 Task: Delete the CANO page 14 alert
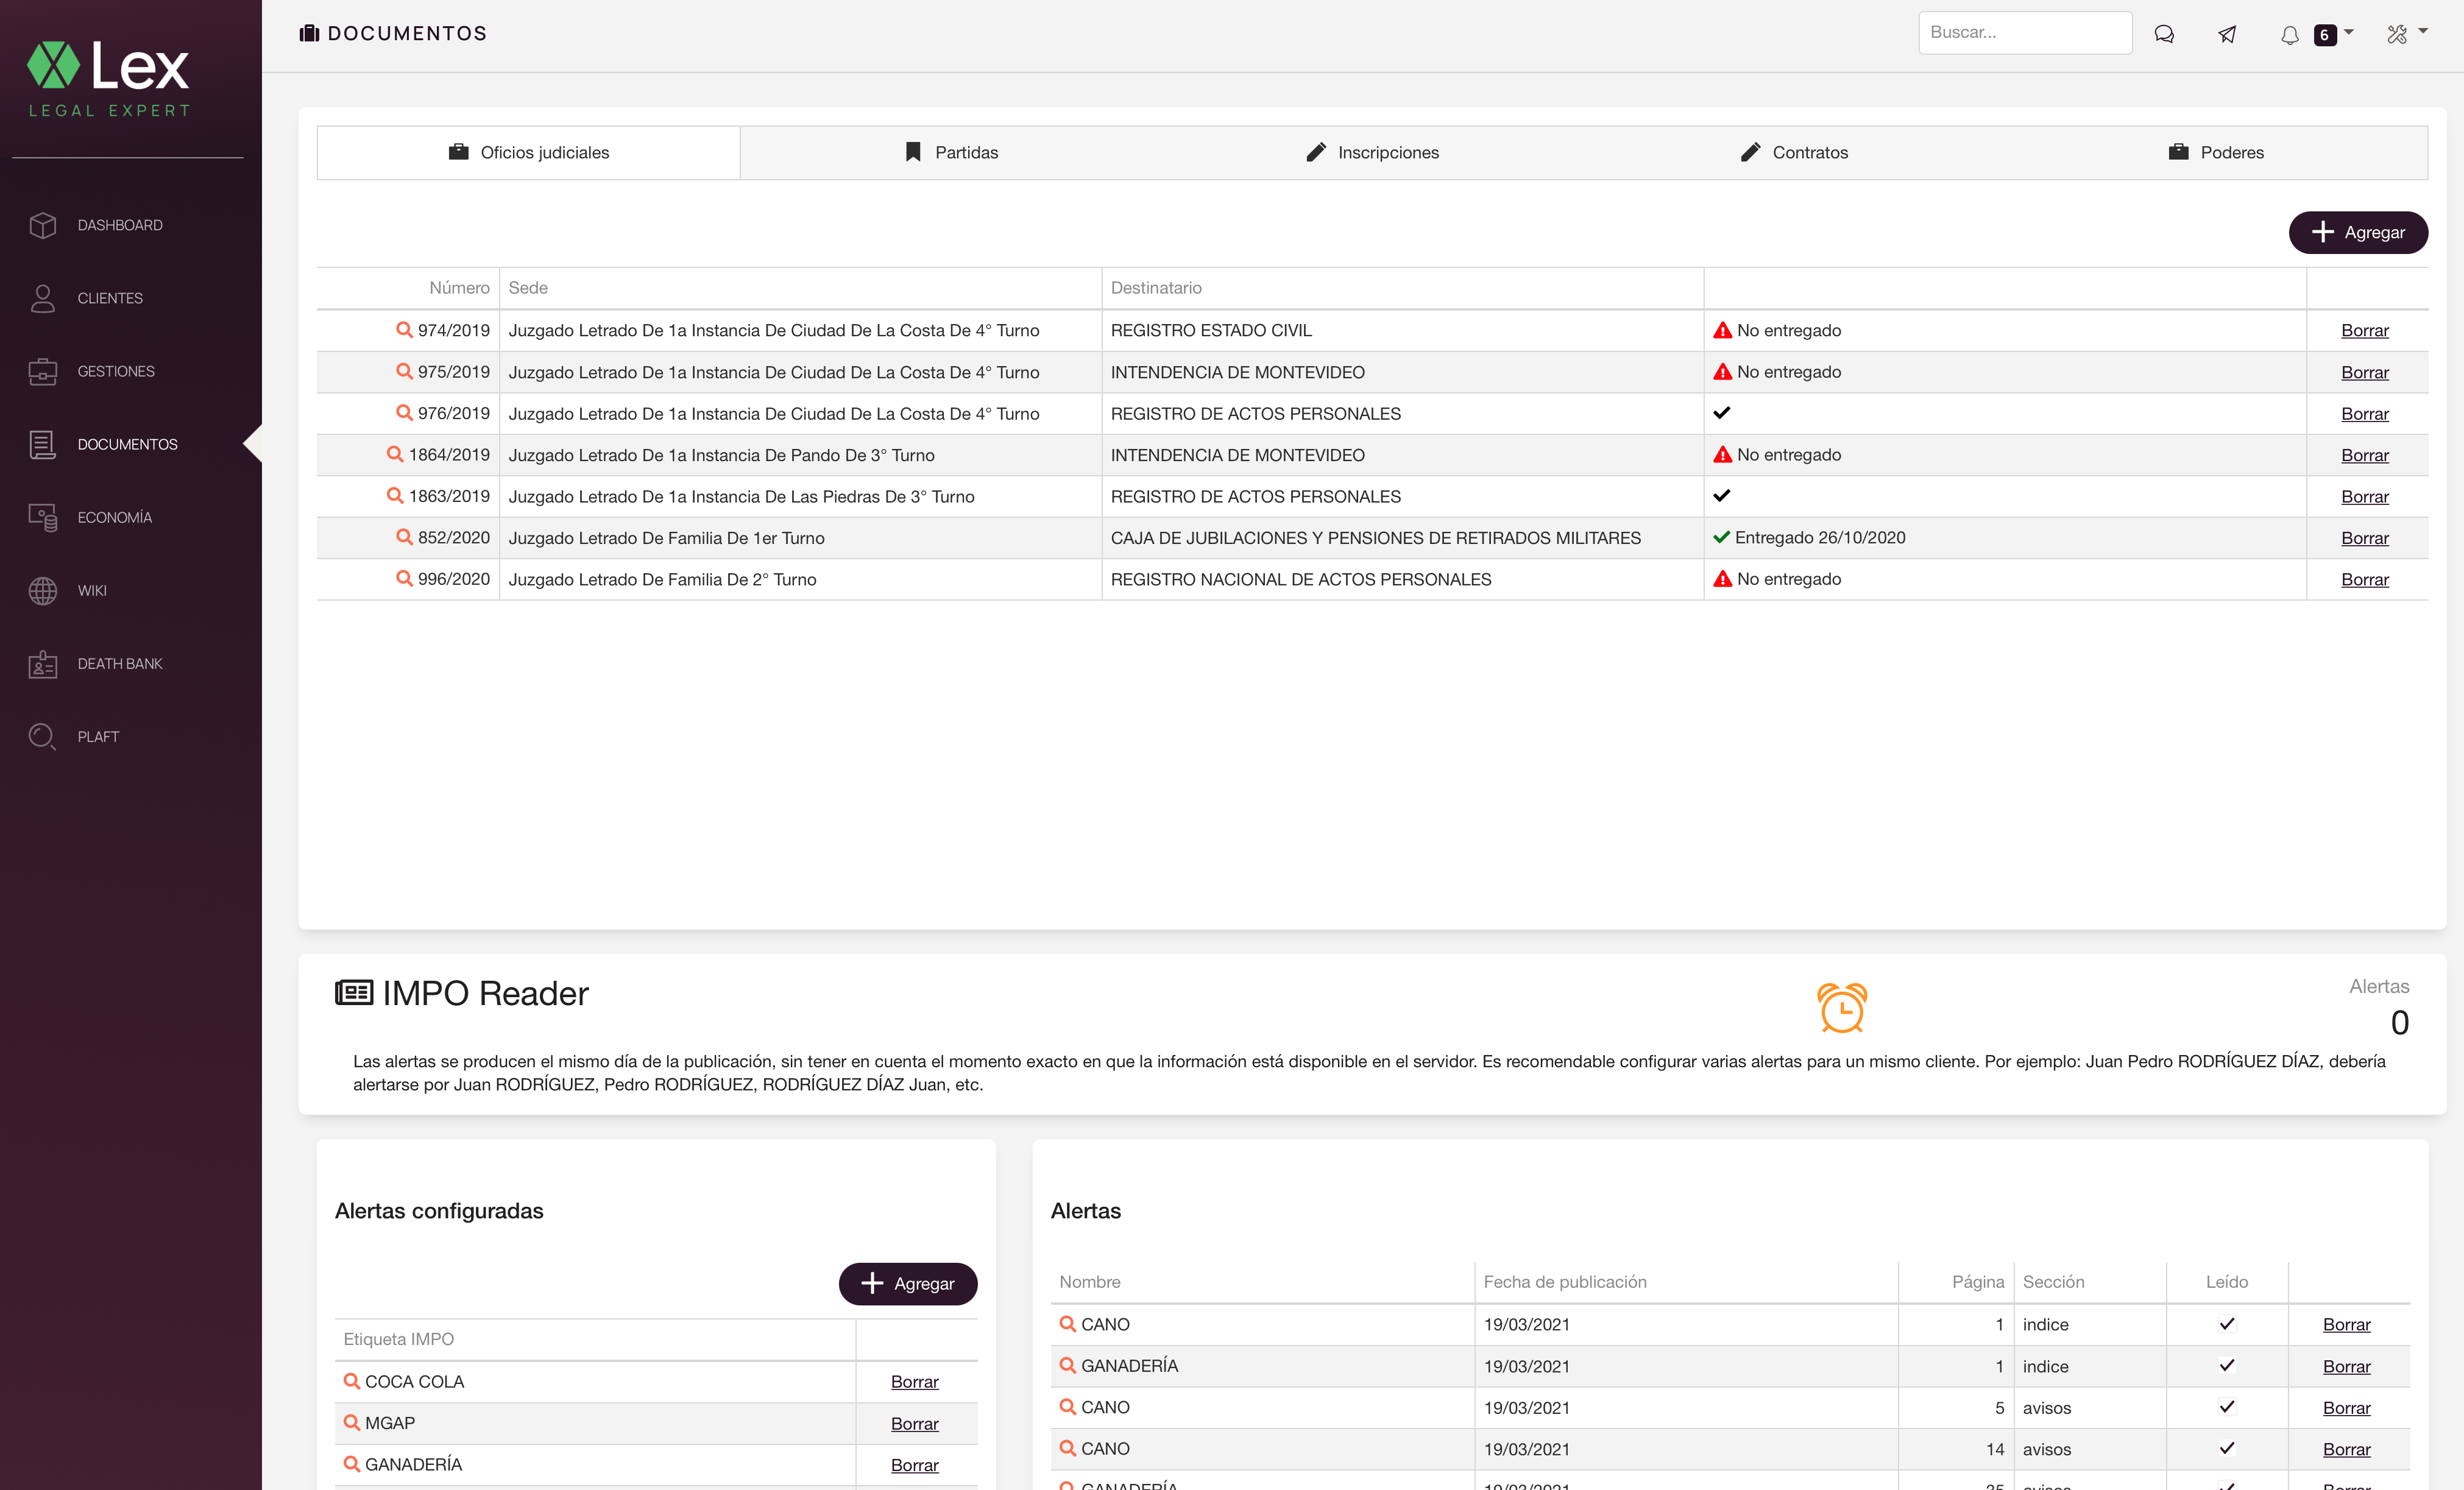pos(2346,1449)
